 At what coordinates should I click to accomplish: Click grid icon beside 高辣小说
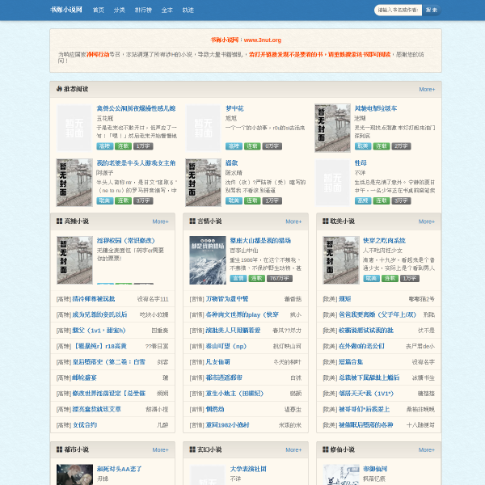pyautogui.click(x=59, y=221)
